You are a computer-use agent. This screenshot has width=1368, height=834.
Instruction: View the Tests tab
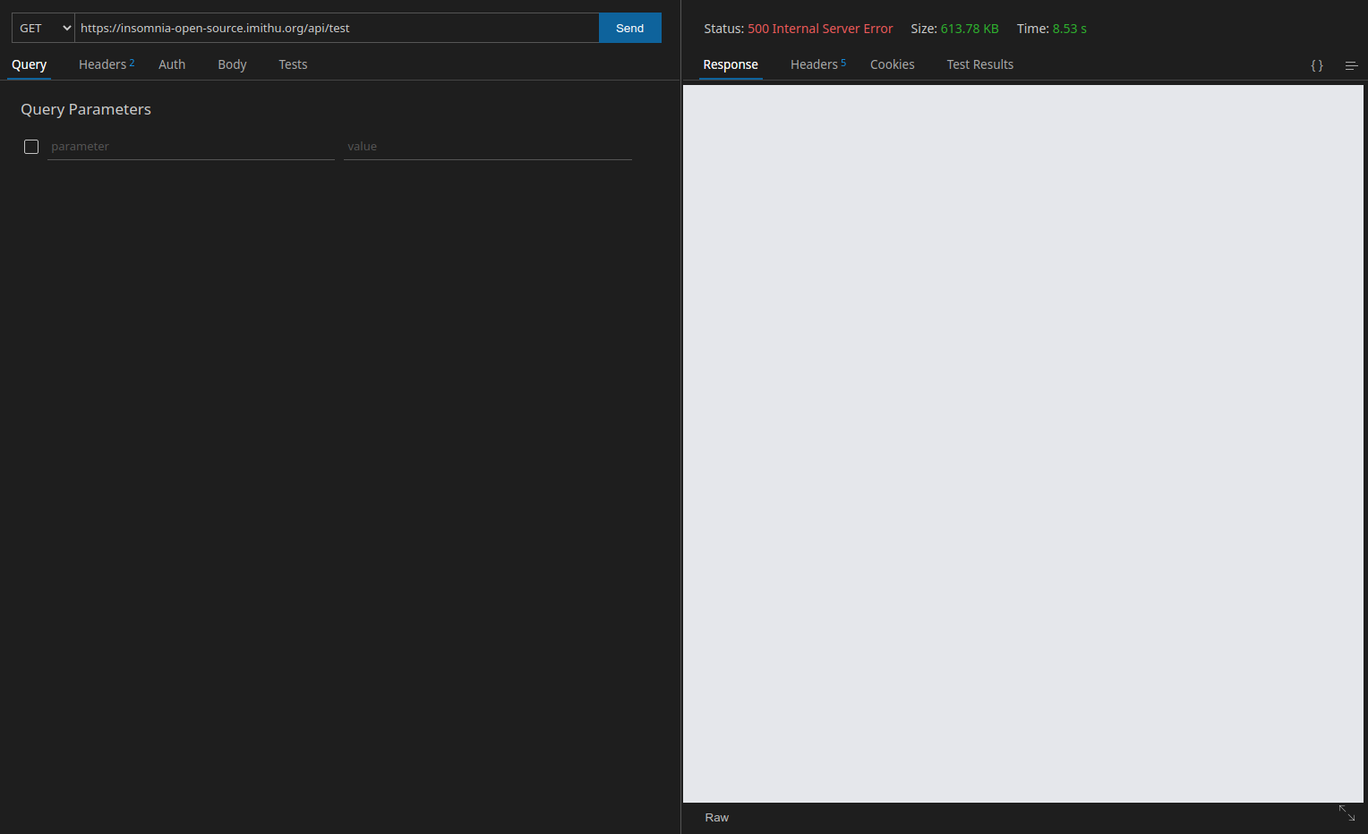(x=293, y=64)
